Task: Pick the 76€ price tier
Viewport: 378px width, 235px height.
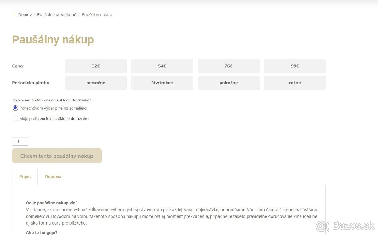Action: 228,66
